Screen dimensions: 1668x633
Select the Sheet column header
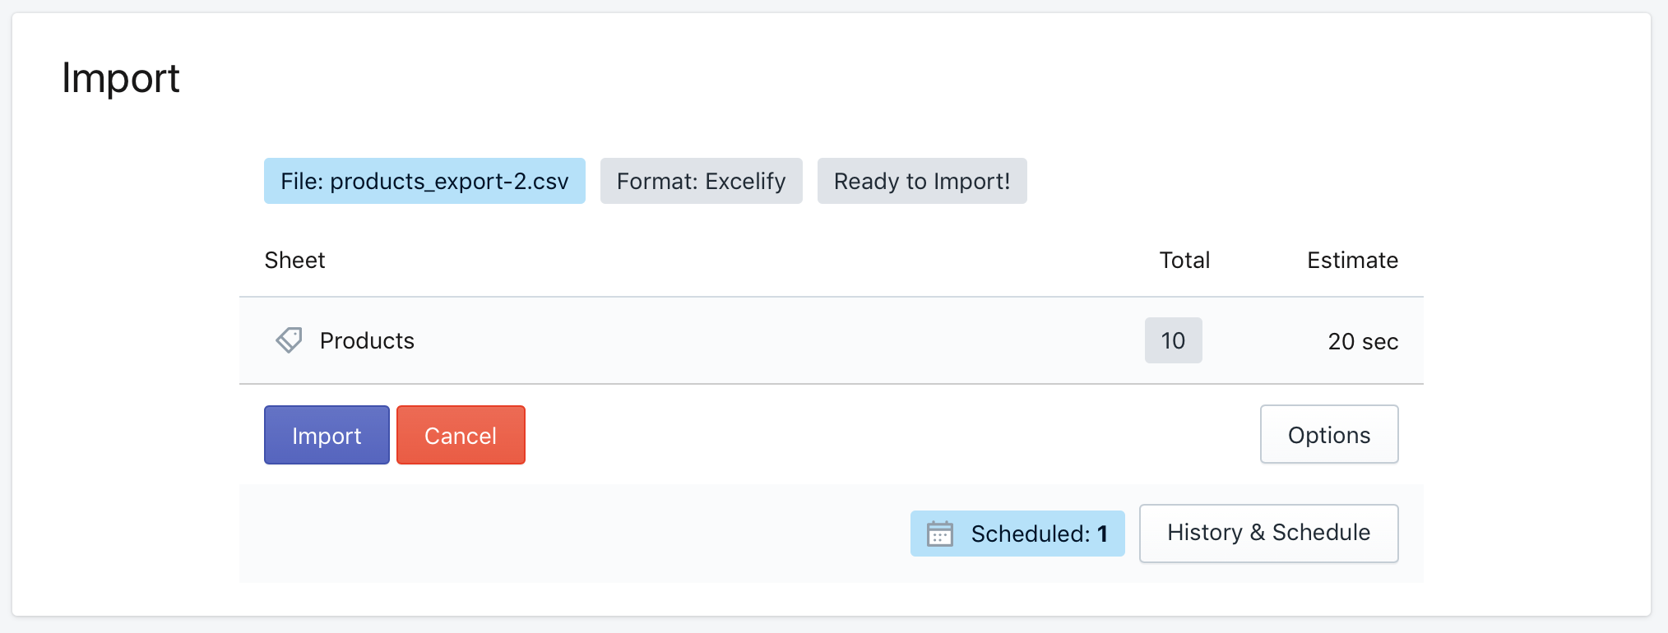tap(294, 260)
